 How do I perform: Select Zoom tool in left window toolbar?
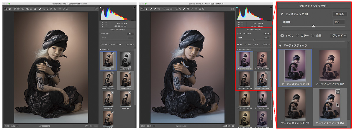point(6,9)
